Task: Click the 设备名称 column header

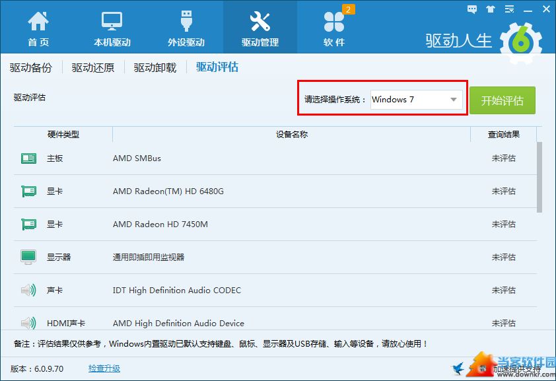Action: tap(291, 135)
